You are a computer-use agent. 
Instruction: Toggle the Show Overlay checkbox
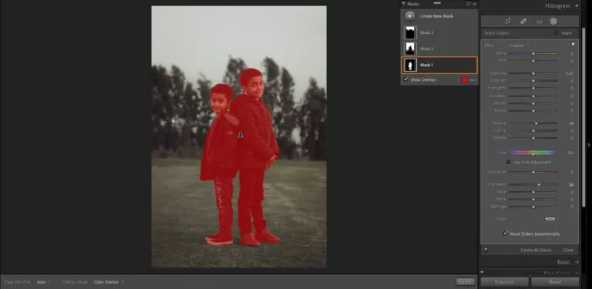click(x=406, y=79)
